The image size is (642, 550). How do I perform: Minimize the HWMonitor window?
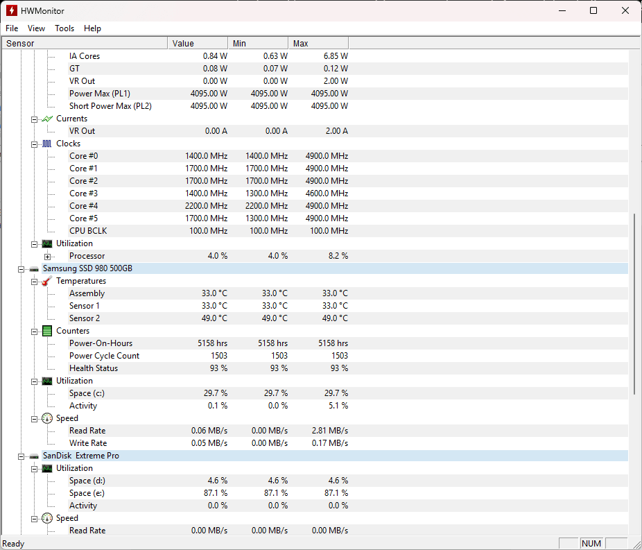562,10
